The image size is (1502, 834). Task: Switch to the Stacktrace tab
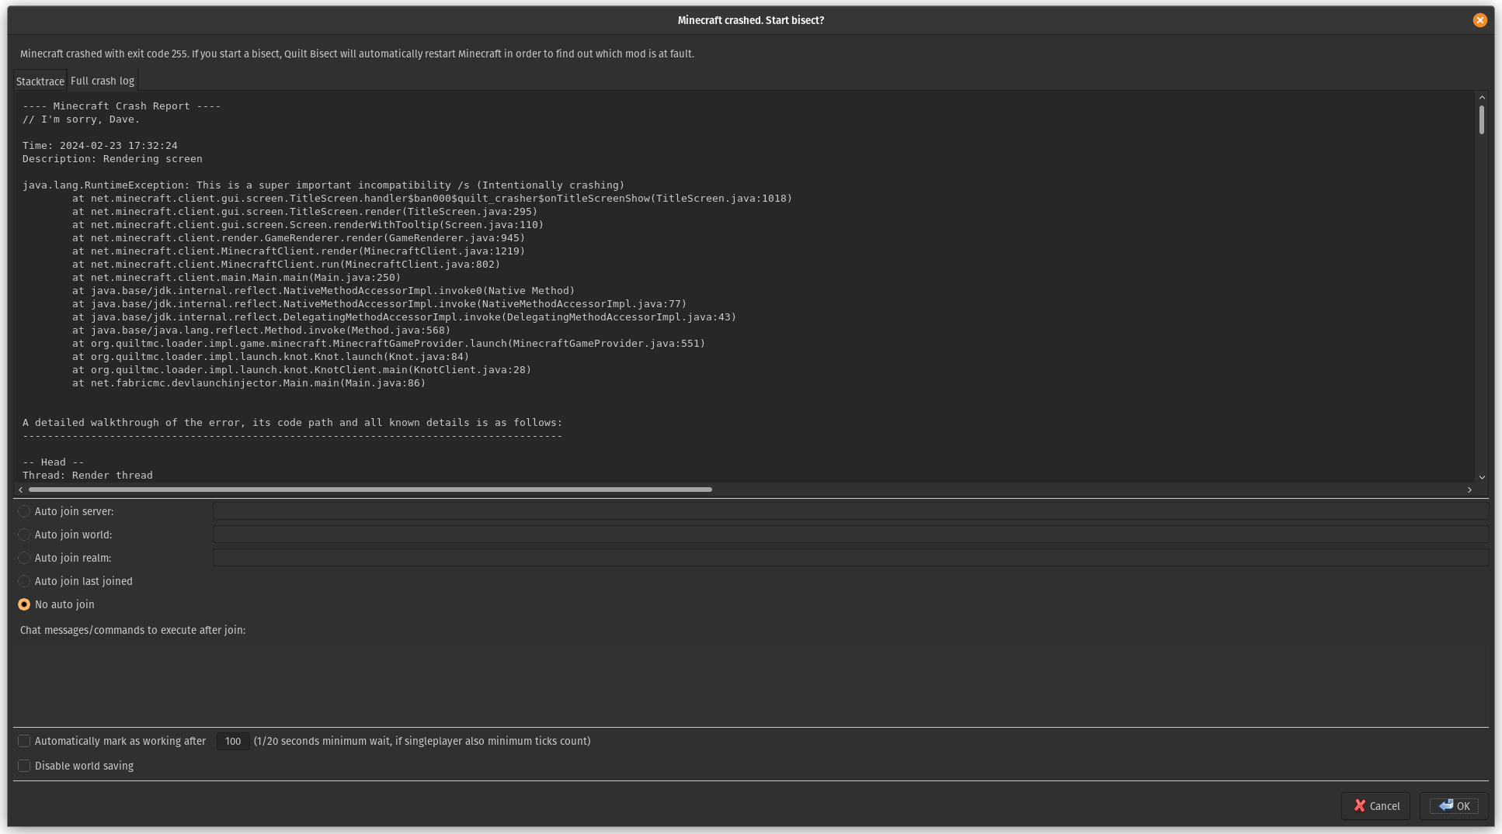(x=40, y=81)
